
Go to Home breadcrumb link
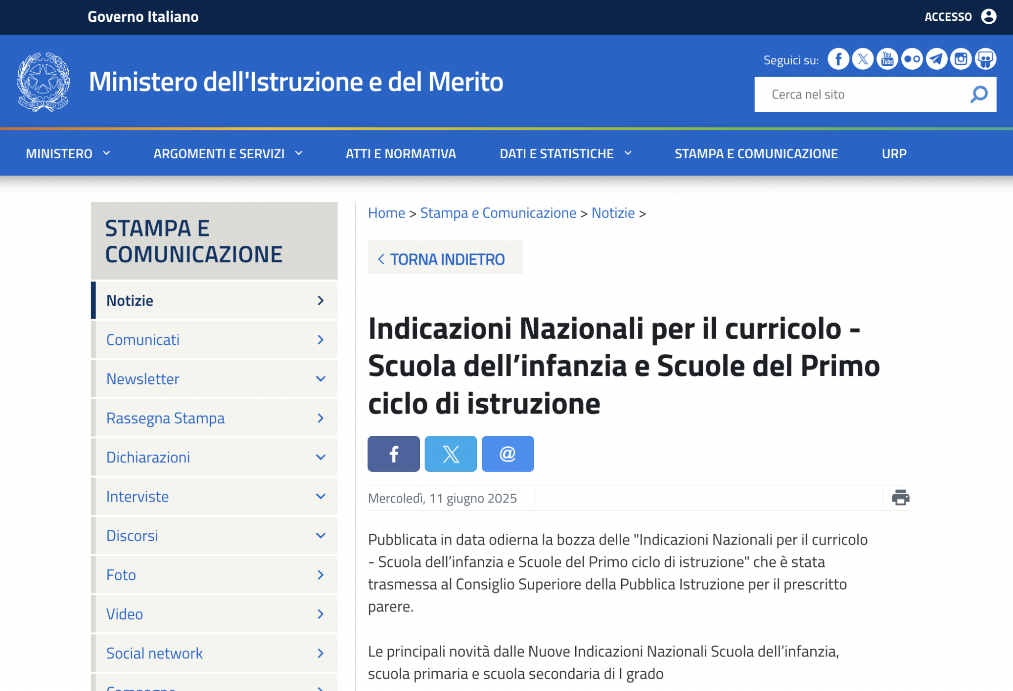(386, 213)
